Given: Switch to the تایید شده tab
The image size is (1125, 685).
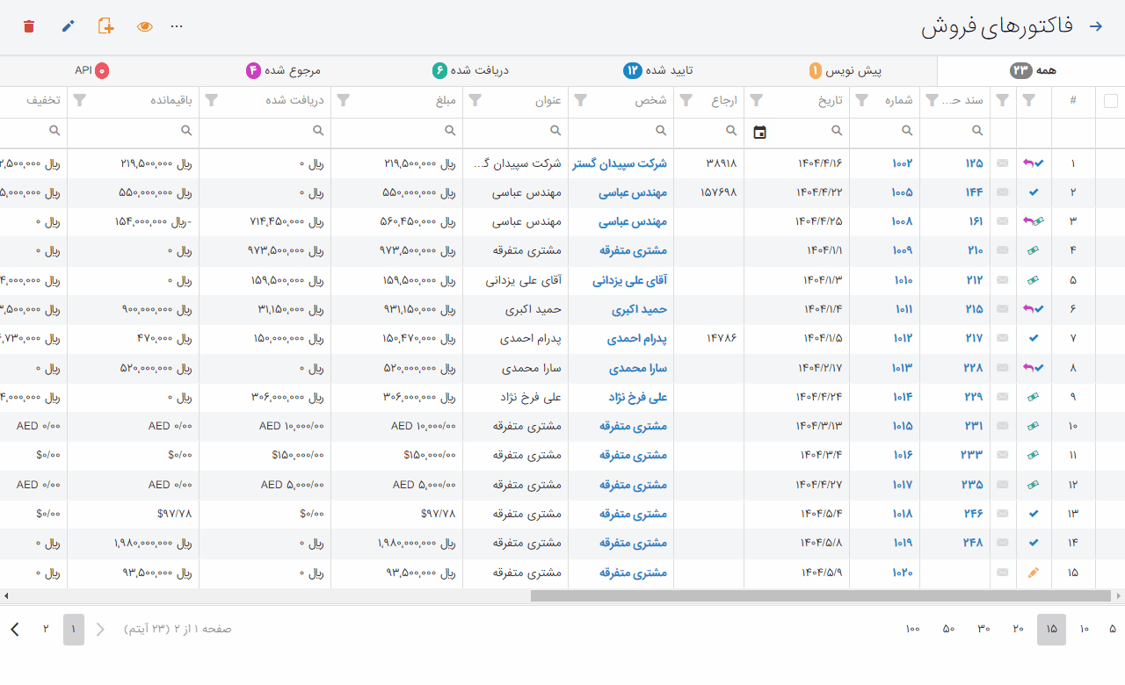Looking at the screenshot, I should pos(659,70).
